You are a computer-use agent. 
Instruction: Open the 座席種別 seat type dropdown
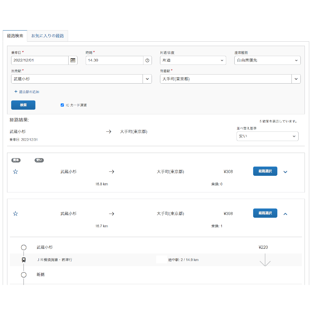tap(267, 60)
